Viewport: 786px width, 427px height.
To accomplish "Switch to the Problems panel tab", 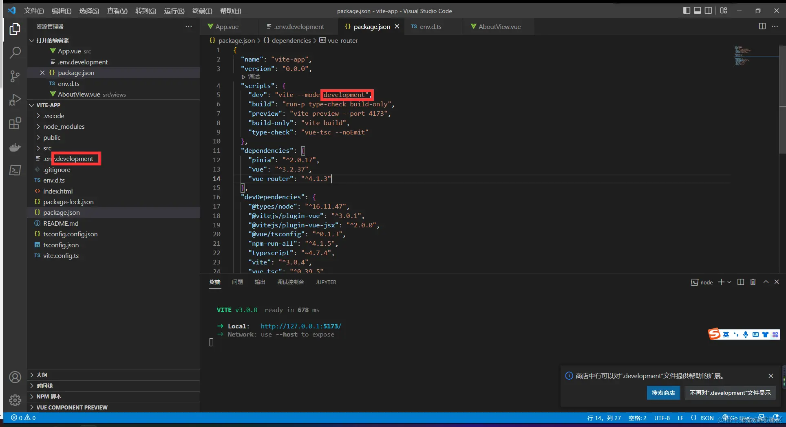I will [x=237, y=282].
